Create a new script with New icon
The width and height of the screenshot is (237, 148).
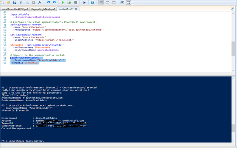pos(2,2)
